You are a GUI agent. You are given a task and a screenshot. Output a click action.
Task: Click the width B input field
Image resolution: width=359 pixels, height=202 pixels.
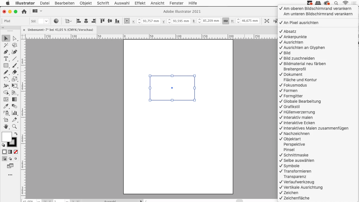(x=211, y=21)
